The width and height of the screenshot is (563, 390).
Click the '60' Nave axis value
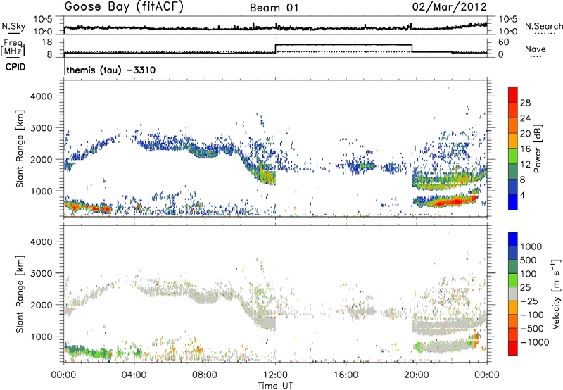(504, 42)
